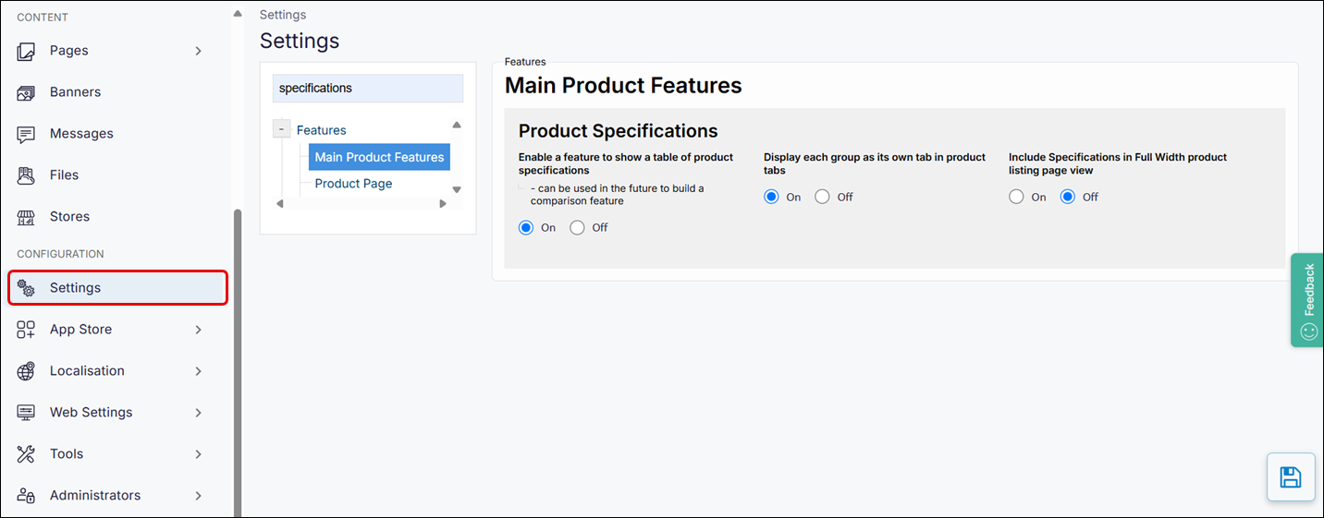This screenshot has width=1324, height=518.
Task: Open Messages via its speech-bubble icon
Action: [26, 134]
